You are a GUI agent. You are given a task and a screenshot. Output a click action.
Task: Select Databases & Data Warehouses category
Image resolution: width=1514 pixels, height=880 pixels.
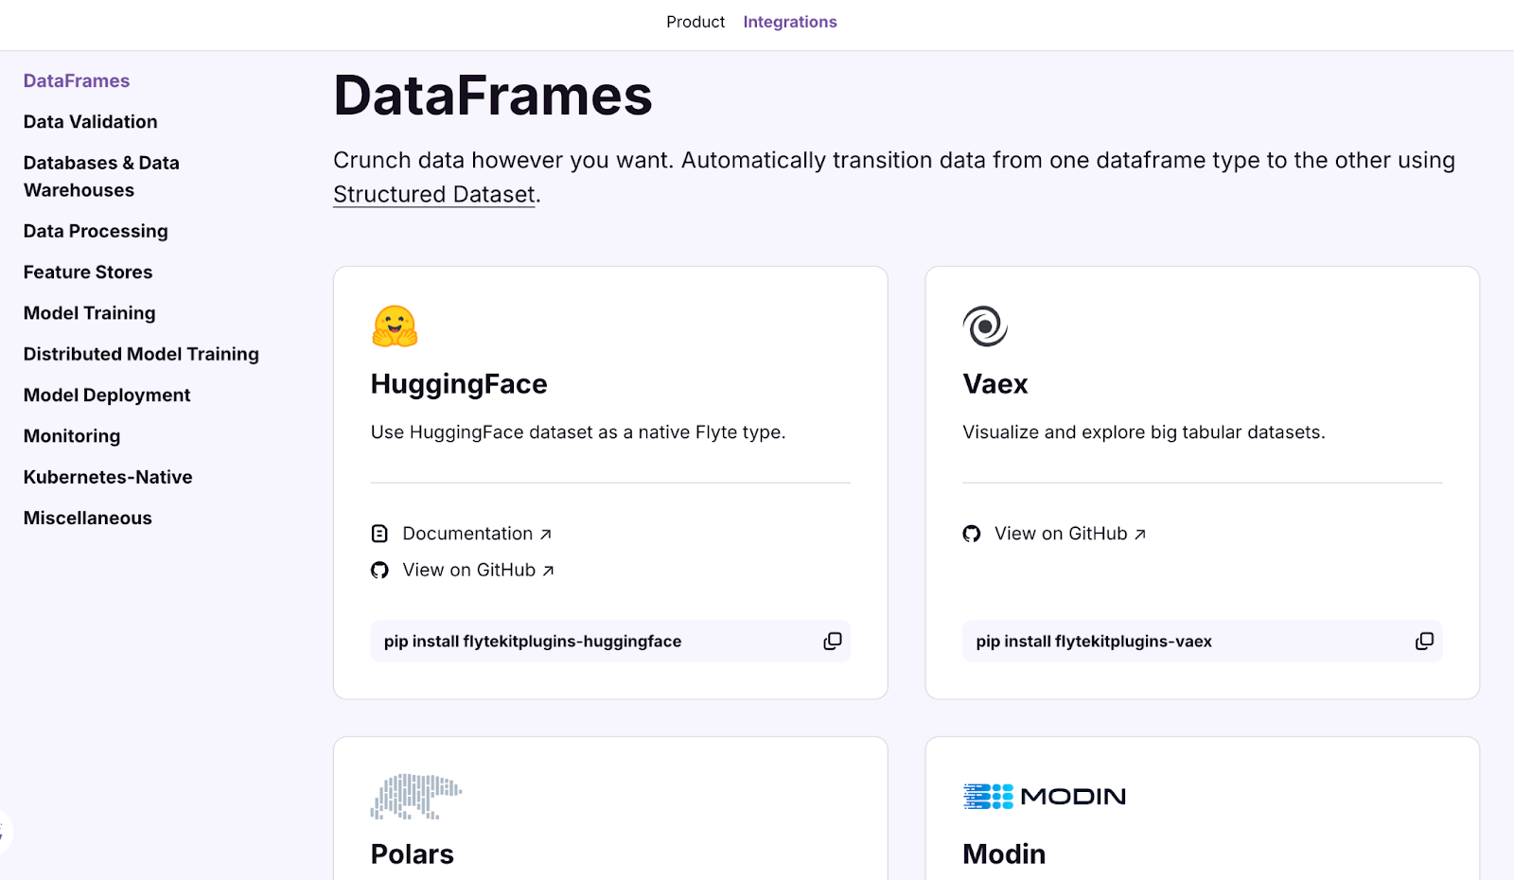point(101,176)
